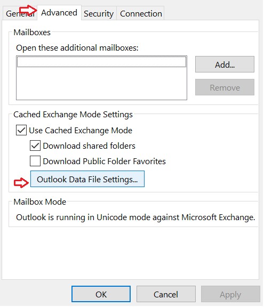
Task: Toggle the Use Cached Exchange Mode checkbox
Action: [21, 130]
